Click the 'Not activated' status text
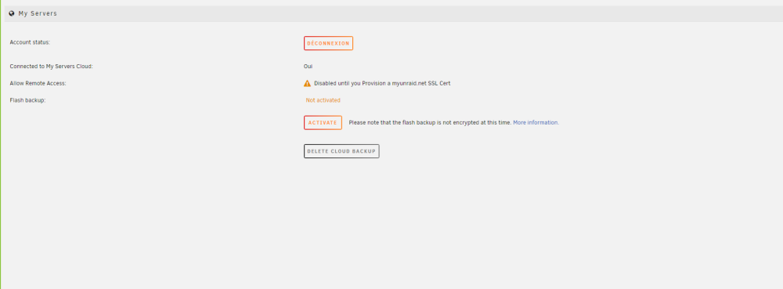The image size is (783, 289). [x=323, y=100]
